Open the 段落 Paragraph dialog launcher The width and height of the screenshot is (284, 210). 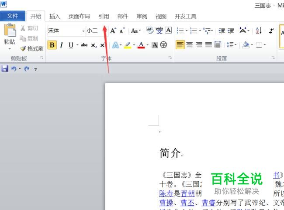coord(273,58)
